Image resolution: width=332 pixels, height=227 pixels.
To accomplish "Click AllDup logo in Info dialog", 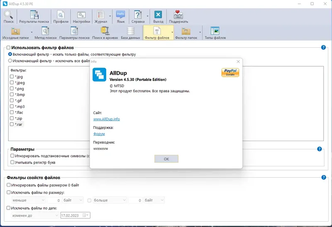I will click(x=99, y=75).
